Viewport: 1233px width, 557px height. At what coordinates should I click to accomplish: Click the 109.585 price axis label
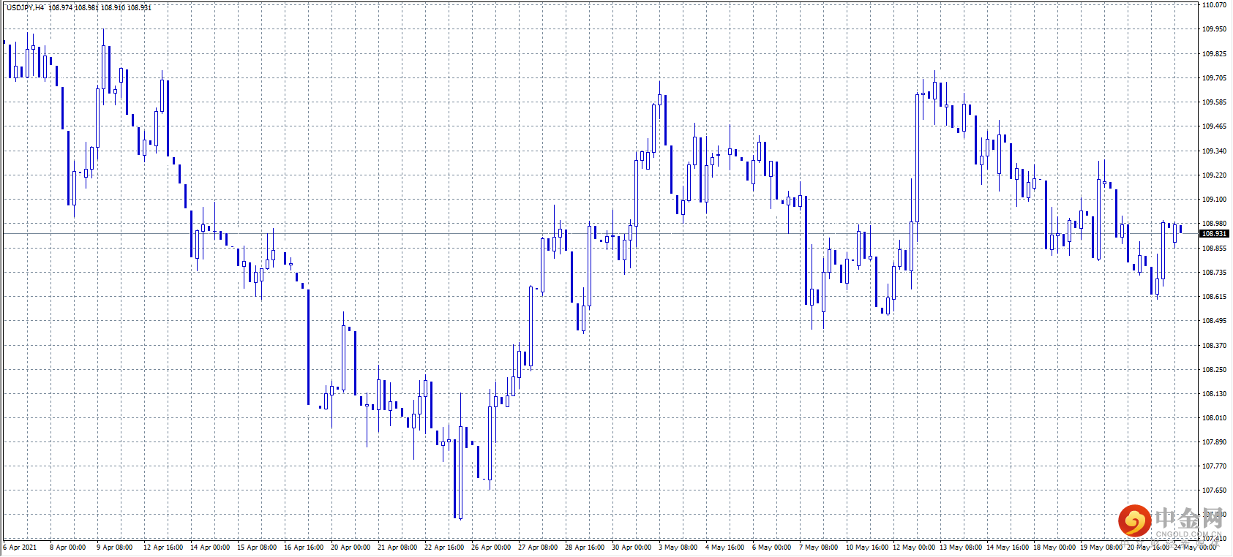point(1215,102)
